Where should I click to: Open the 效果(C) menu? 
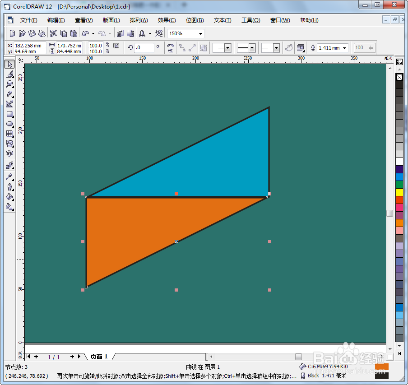click(x=167, y=20)
